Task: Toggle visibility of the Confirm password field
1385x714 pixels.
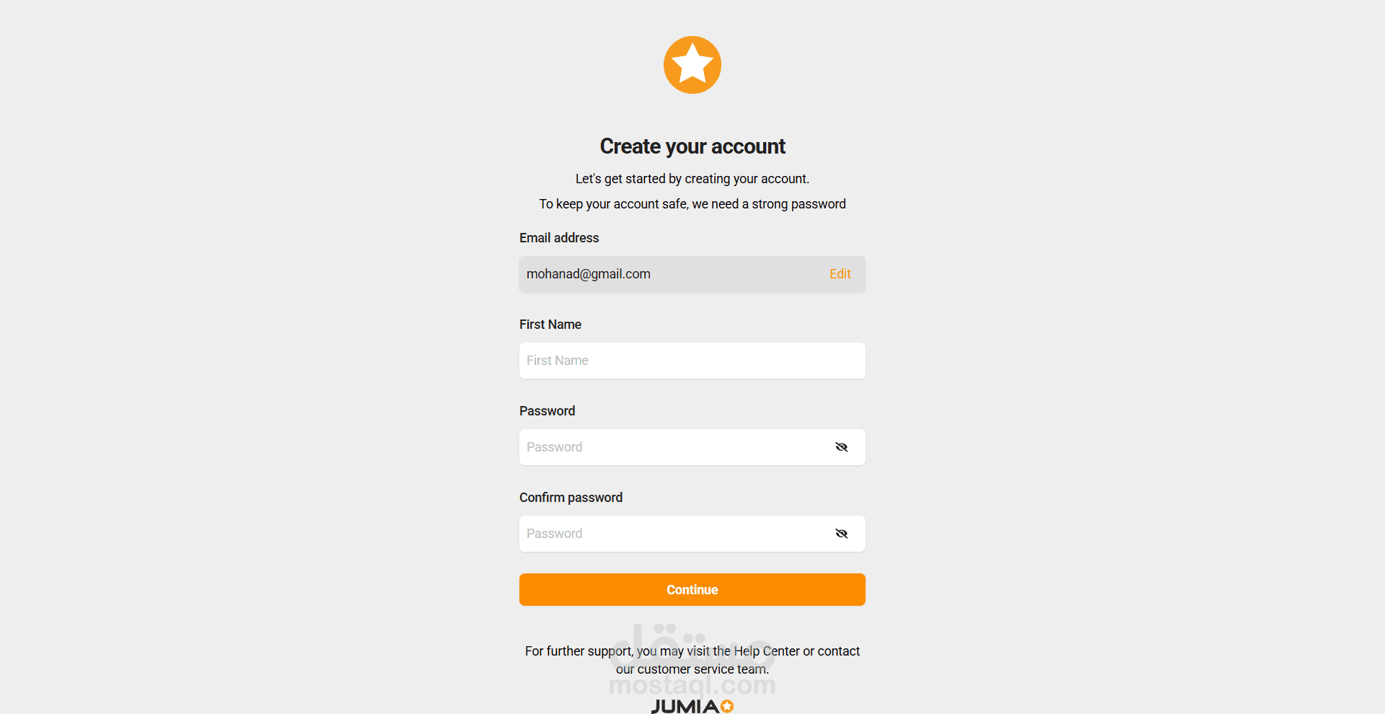Action: click(x=841, y=534)
